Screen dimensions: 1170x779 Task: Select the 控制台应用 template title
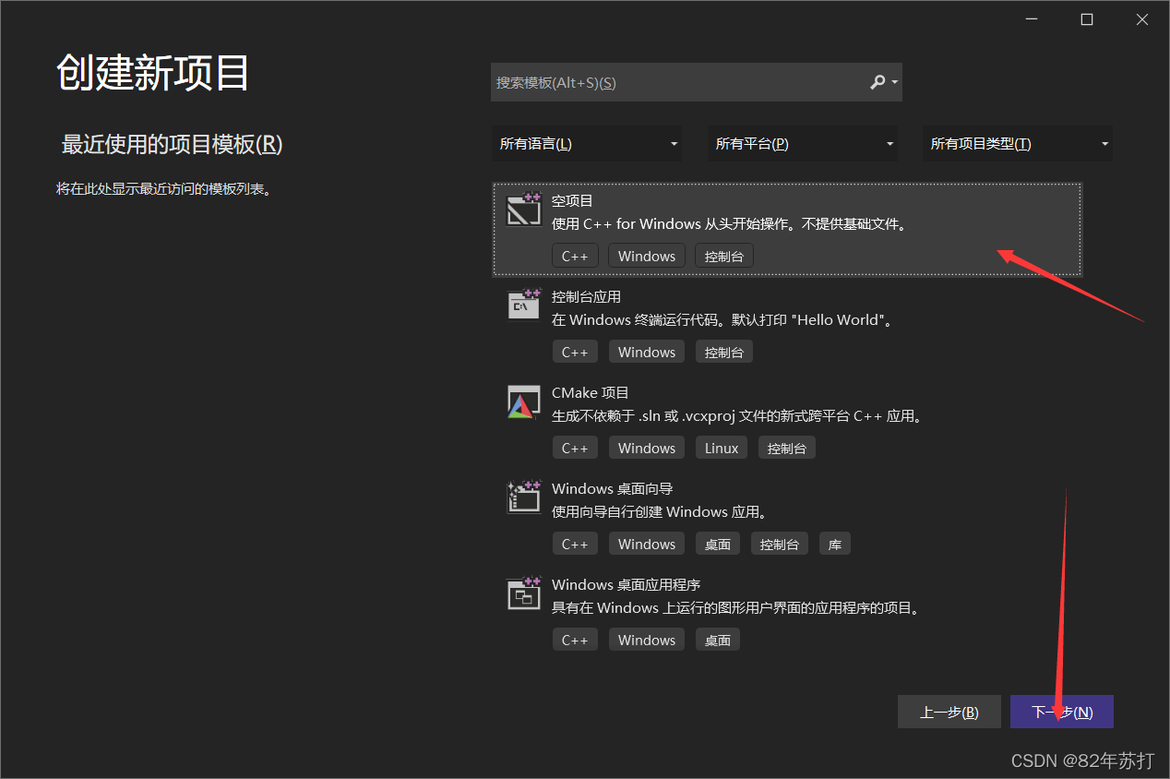tap(586, 296)
